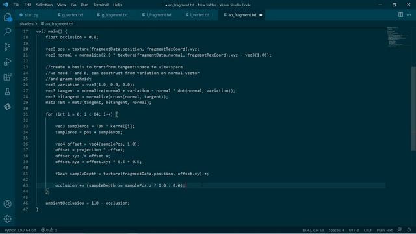This screenshot has height=234, width=416.
Task: Open the View menu
Action: click(x=62, y=5)
